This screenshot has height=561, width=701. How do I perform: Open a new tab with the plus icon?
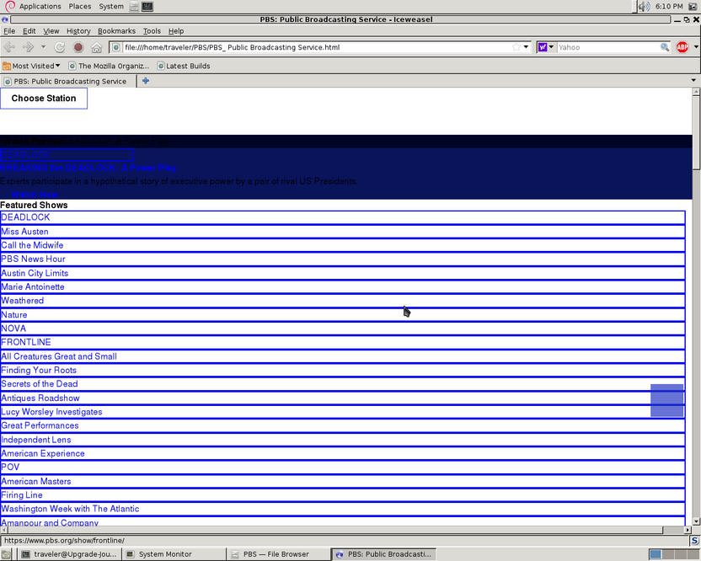(x=146, y=81)
